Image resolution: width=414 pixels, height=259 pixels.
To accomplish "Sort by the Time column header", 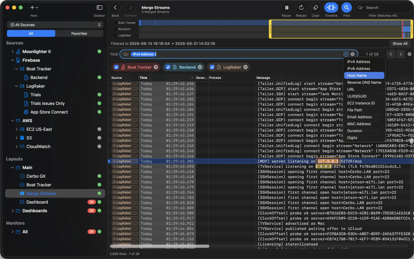I will [167, 78].
